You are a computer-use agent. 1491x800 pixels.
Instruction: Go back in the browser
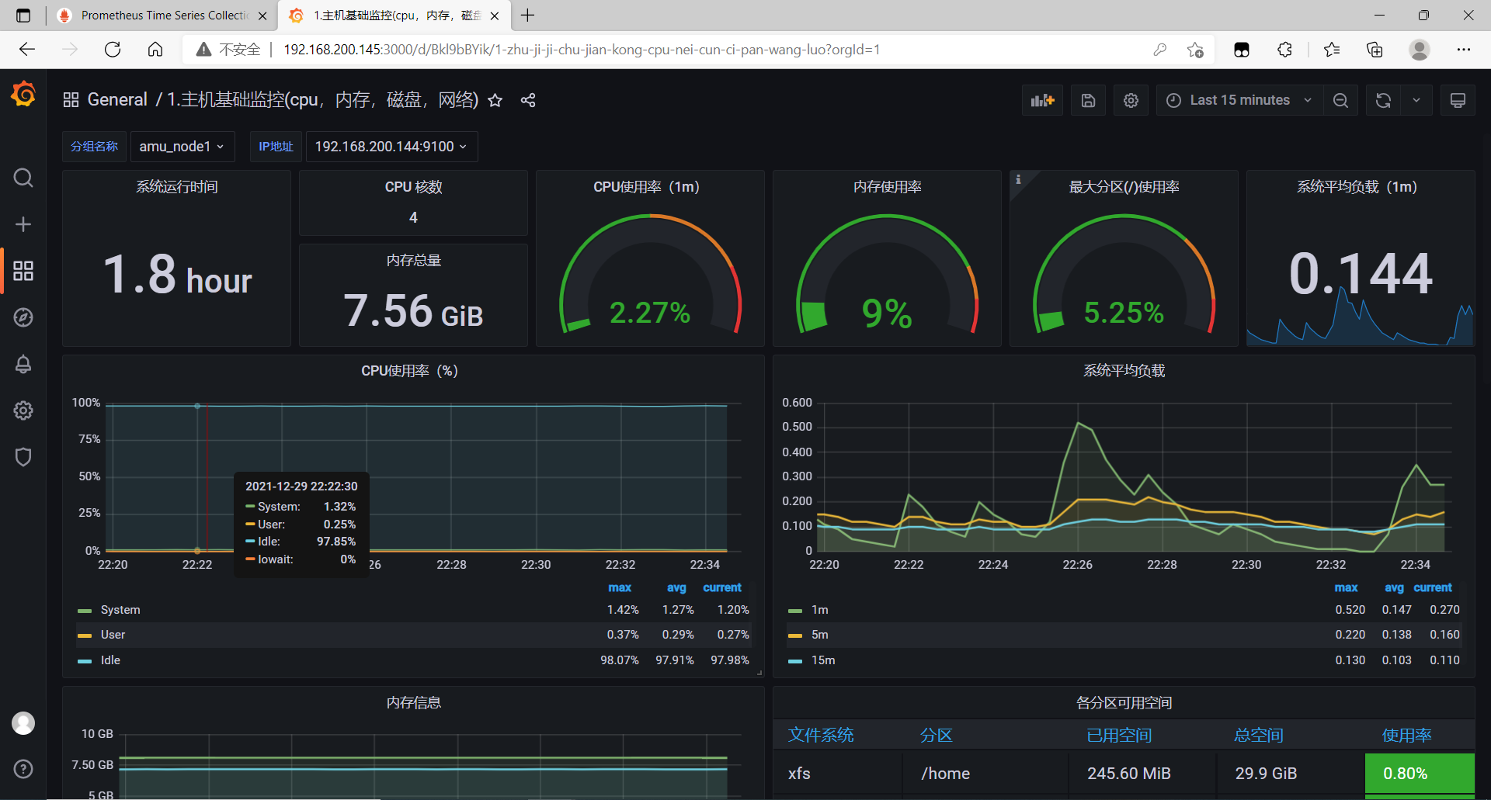click(x=27, y=50)
